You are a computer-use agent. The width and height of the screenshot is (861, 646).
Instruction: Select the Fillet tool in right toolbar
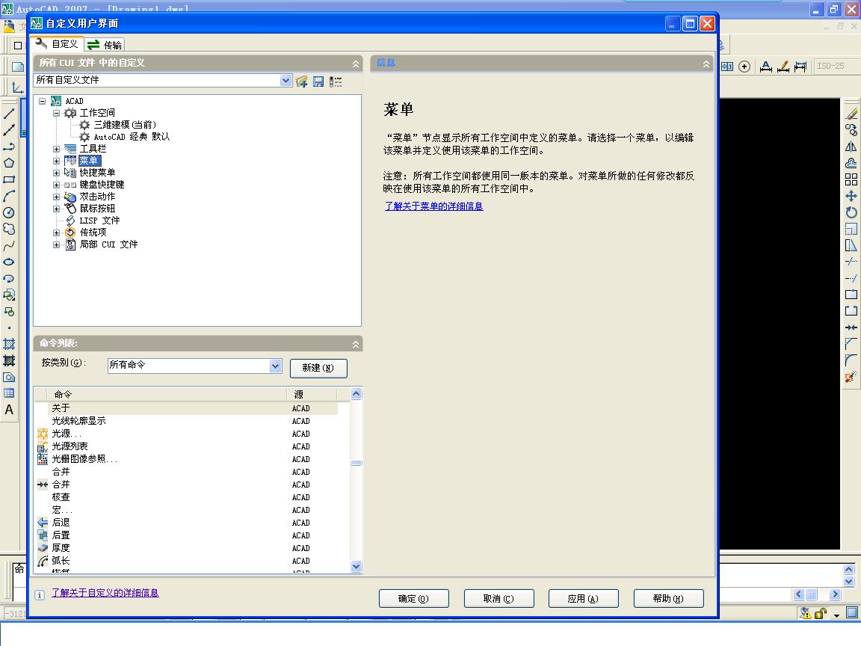click(x=851, y=360)
